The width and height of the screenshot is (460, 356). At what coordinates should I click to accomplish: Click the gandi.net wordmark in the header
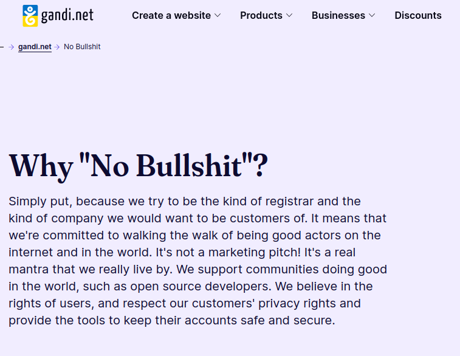[x=67, y=16]
